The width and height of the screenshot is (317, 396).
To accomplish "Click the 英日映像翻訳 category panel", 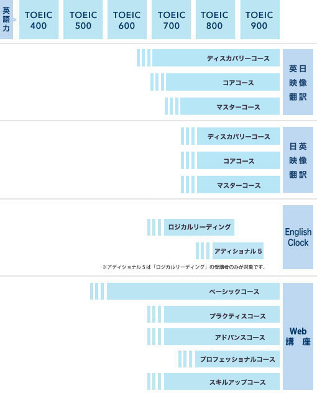I will click(298, 82).
